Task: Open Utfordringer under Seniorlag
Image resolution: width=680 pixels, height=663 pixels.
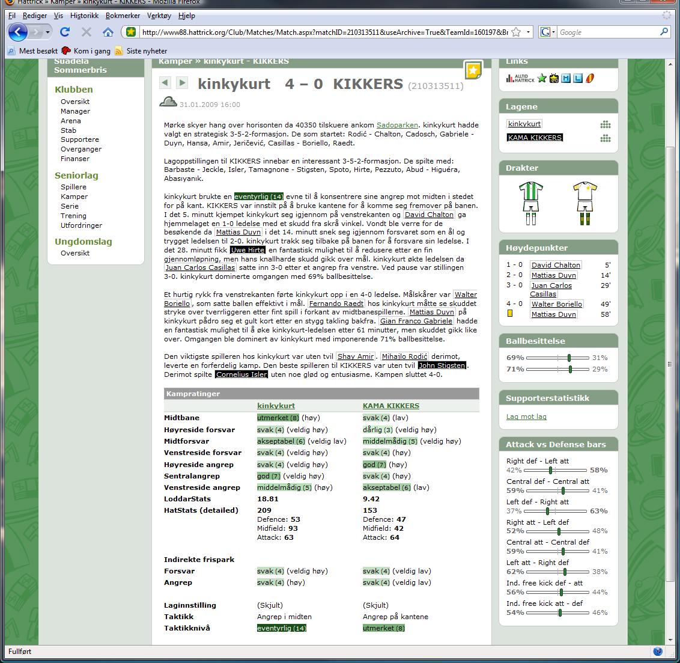Action: (x=82, y=225)
